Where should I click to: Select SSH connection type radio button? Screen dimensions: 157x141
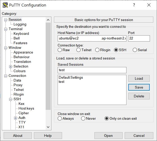116,50
